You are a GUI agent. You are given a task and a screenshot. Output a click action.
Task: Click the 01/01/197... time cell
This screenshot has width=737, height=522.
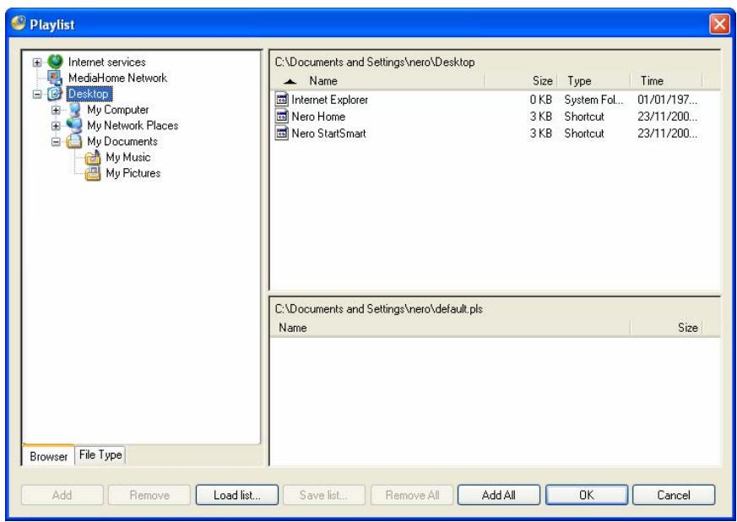click(668, 100)
